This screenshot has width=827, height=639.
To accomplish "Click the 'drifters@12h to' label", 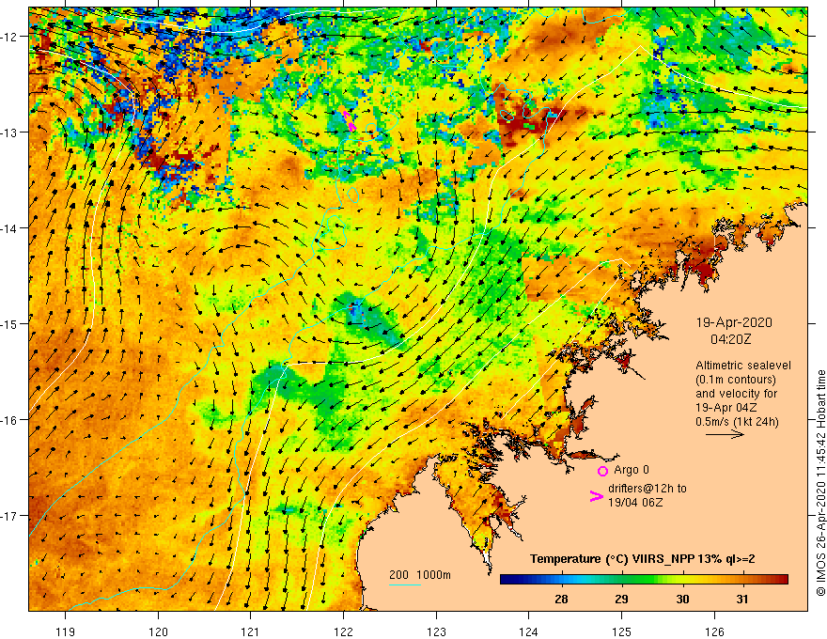I will click(x=648, y=489).
